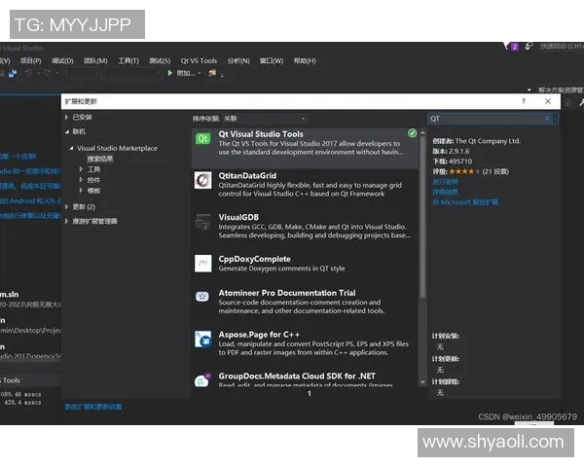
Task: Open the 分析(N) menu
Action: (238, 60)
